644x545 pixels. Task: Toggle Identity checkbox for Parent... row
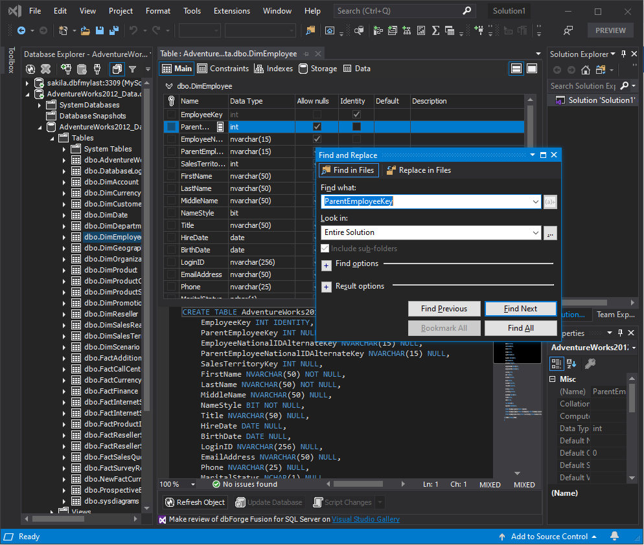point(356,127)
